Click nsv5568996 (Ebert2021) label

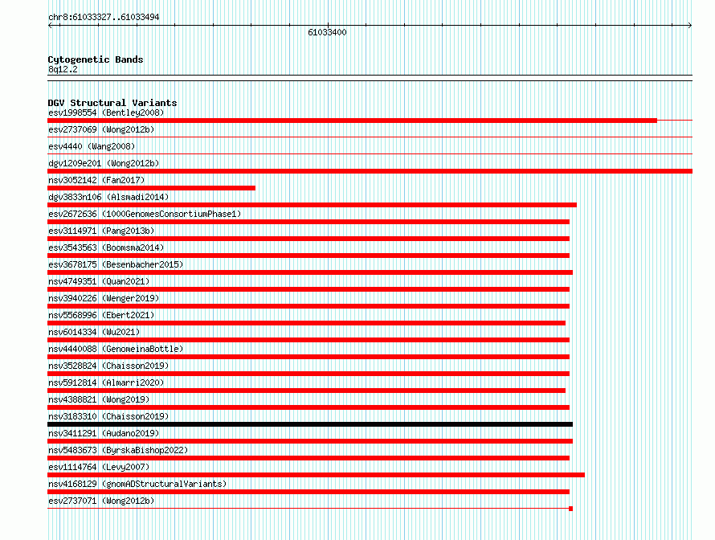(x=101, y=315)
